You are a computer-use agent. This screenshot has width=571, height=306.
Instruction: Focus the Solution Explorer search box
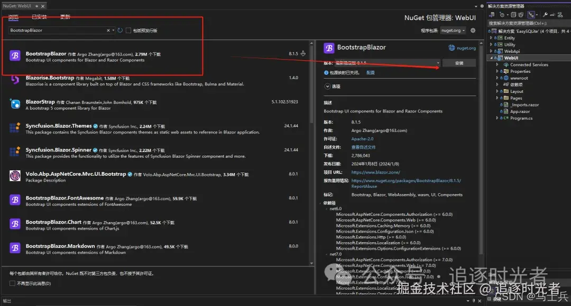point(529,23)
